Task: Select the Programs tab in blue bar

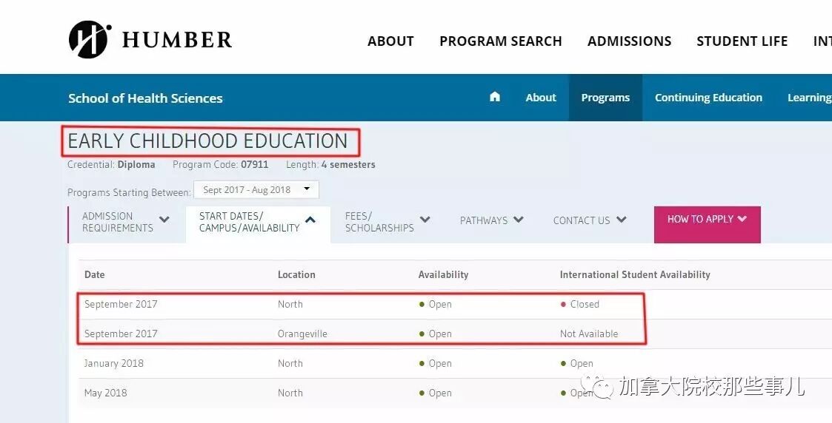Action: (605, 98)
